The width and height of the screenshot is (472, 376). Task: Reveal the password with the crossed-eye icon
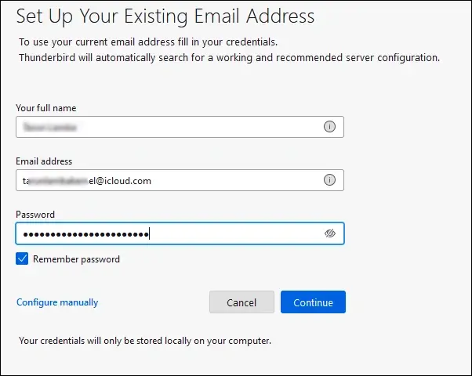329,233
